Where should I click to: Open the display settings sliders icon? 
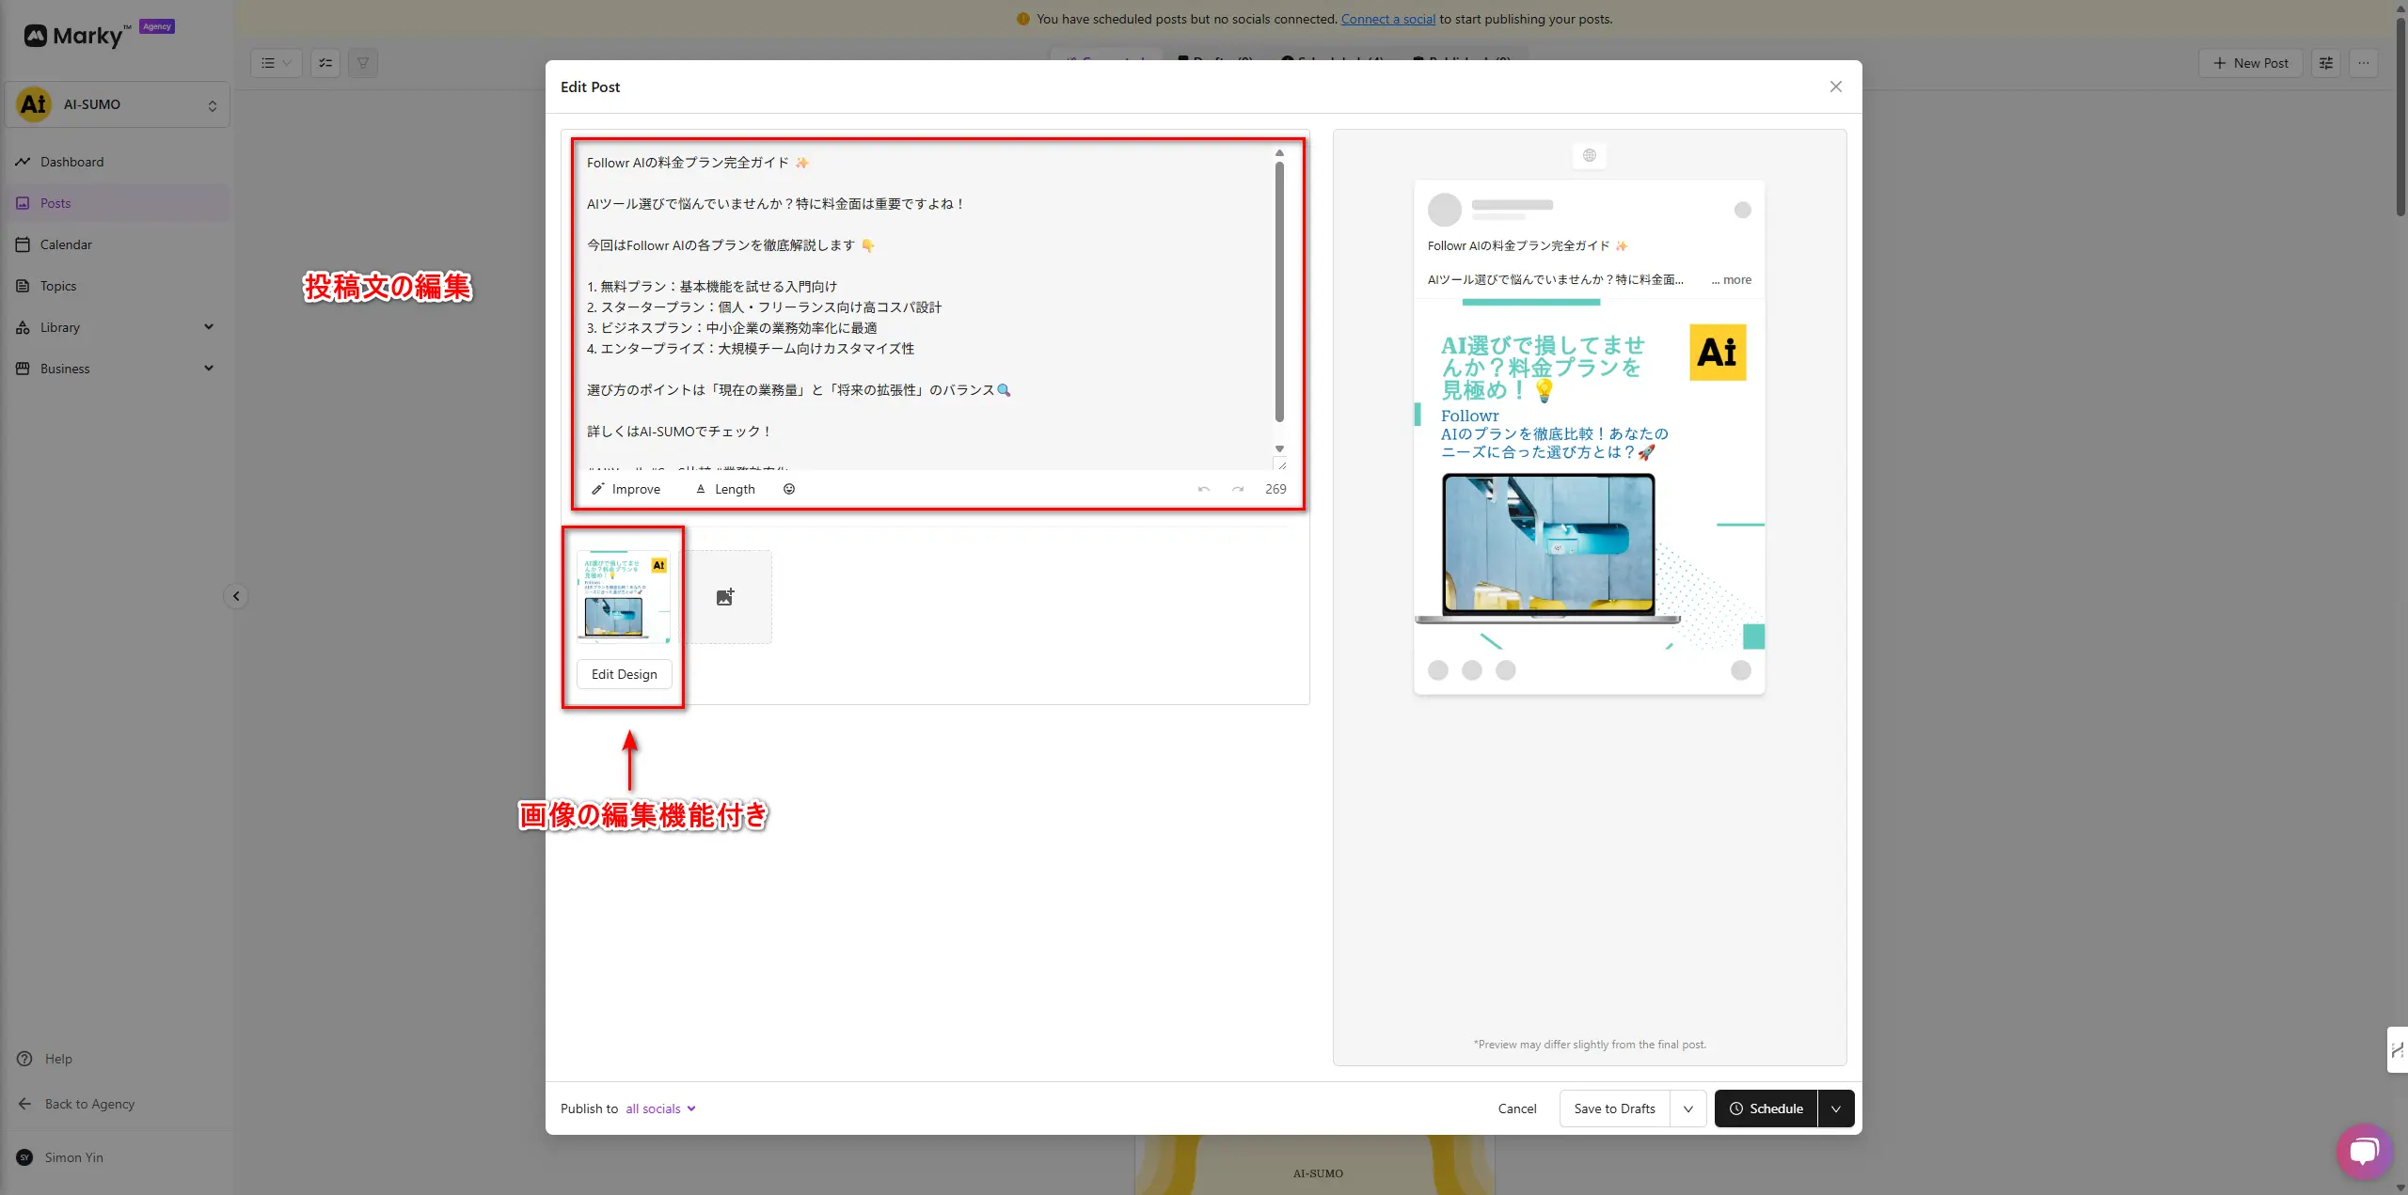coord(2325,63)
